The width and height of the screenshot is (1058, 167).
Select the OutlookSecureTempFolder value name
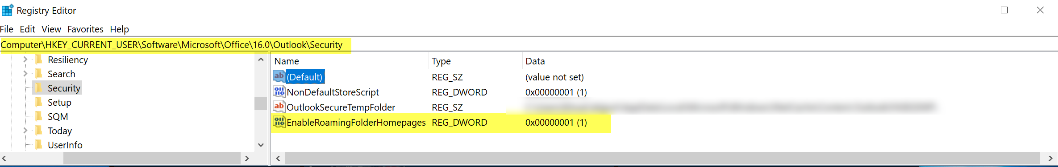341,107
